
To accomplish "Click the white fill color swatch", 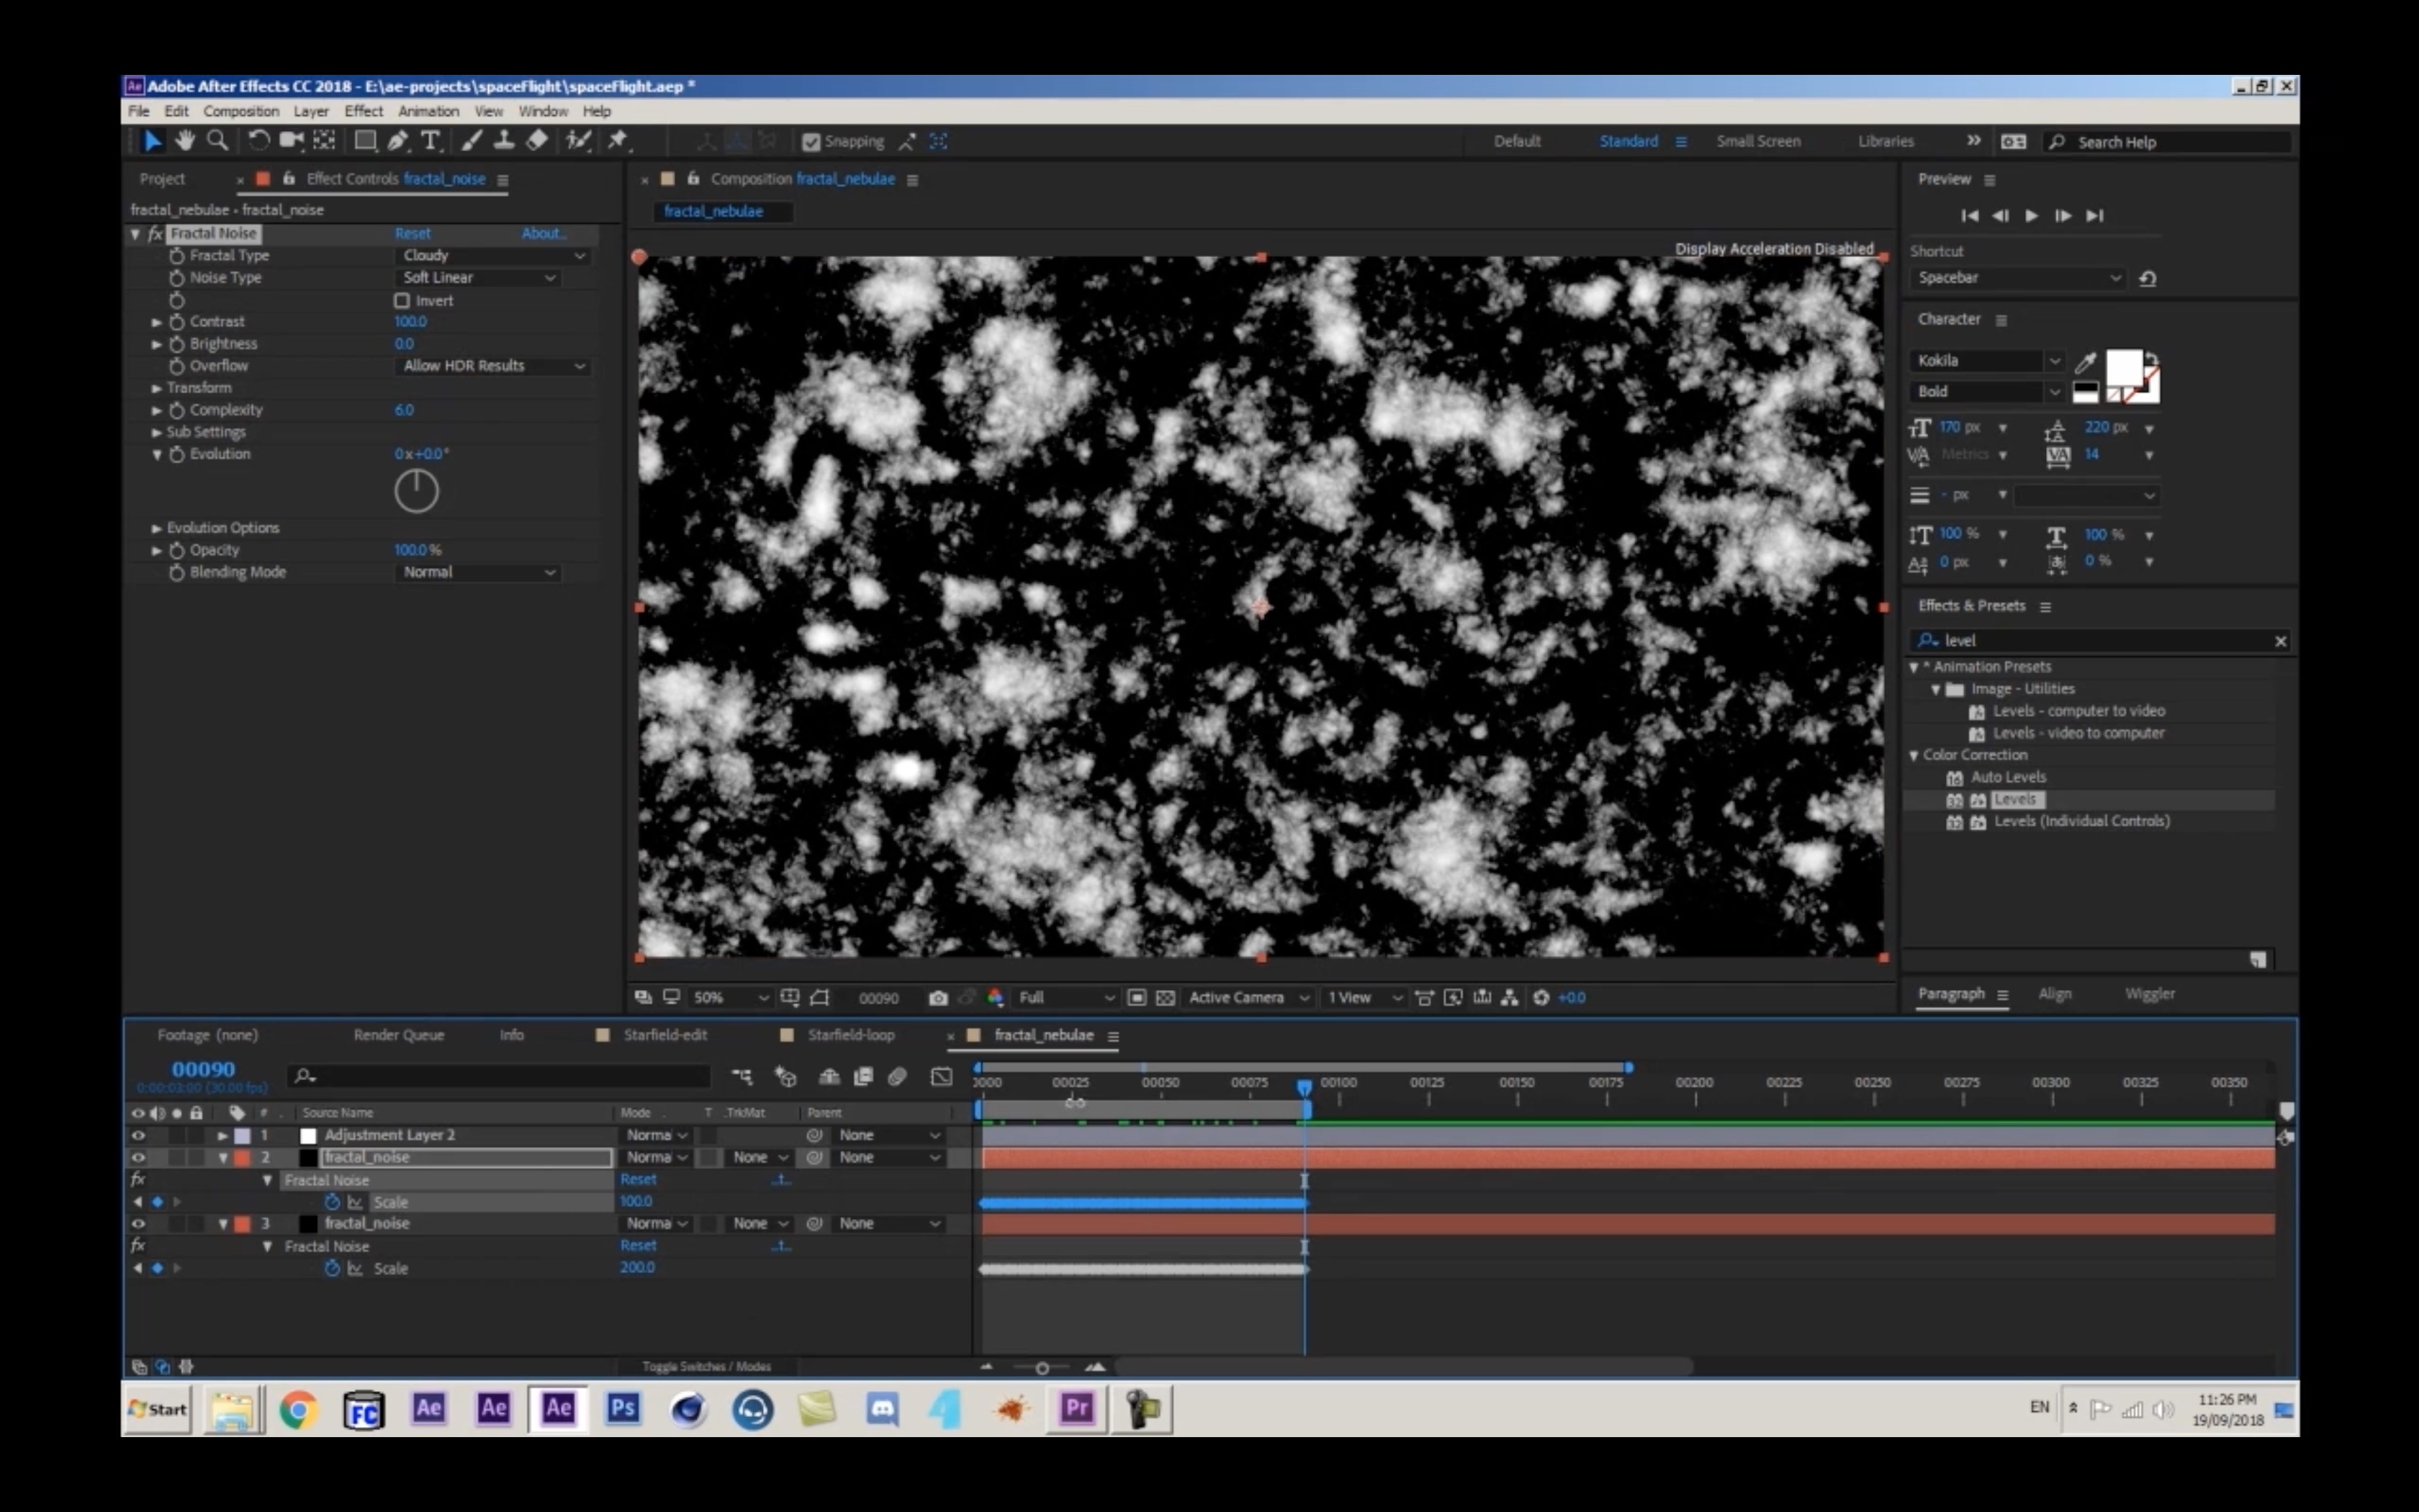I will pyautogui.click(x=2123, y=367).
